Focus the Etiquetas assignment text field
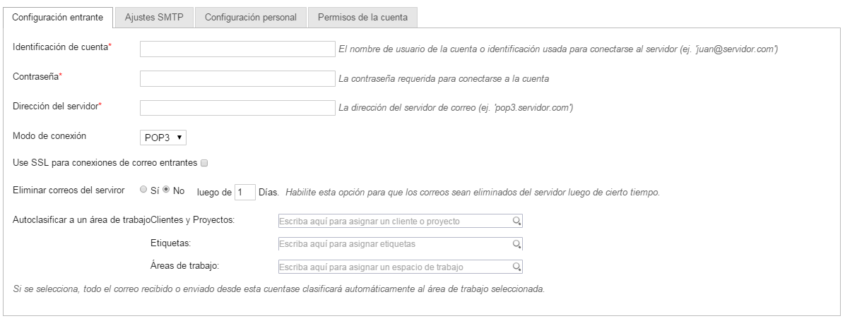The height and width of the screenshot is (321, 845). (396, 244)
